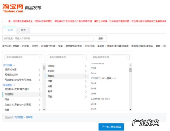
Task: Select 服饰配件/皮带/帽子/围巾 category
Action: pyautogui.click(x=23, y=89)
